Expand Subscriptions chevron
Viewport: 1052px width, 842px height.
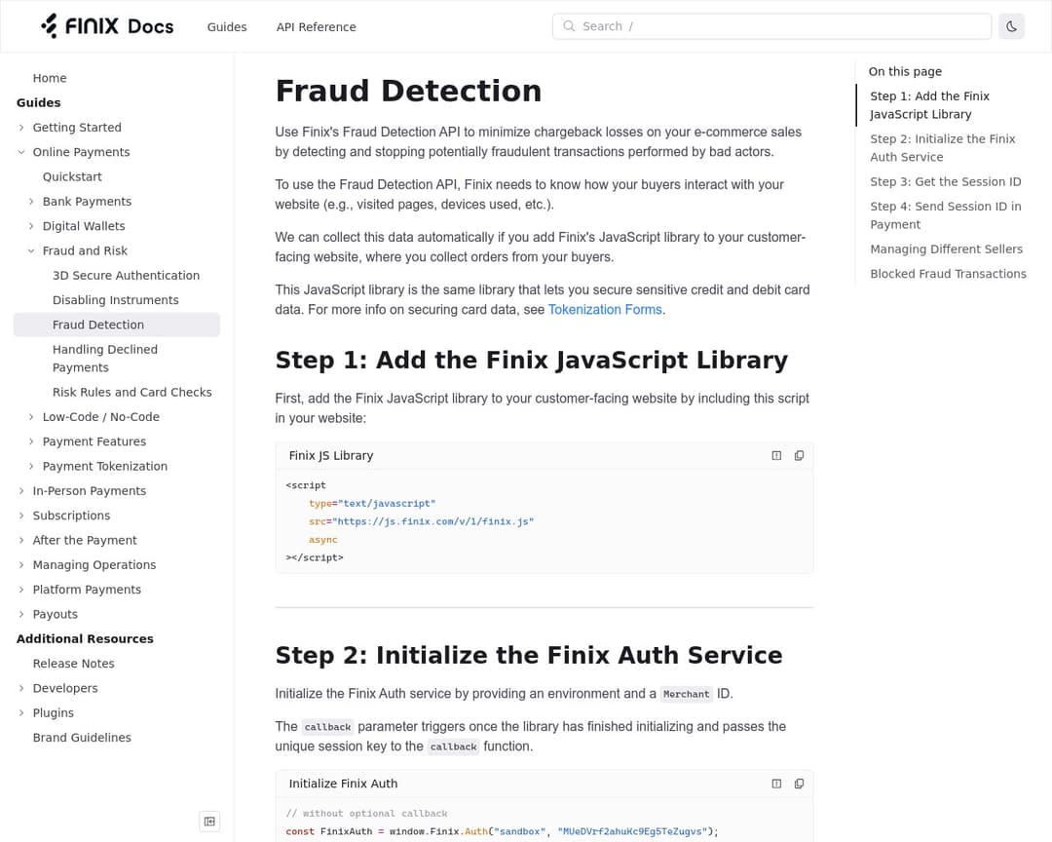pos(21,516)
